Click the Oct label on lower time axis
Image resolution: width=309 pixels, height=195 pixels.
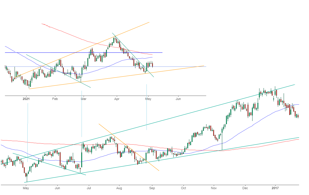click(183, 188)
